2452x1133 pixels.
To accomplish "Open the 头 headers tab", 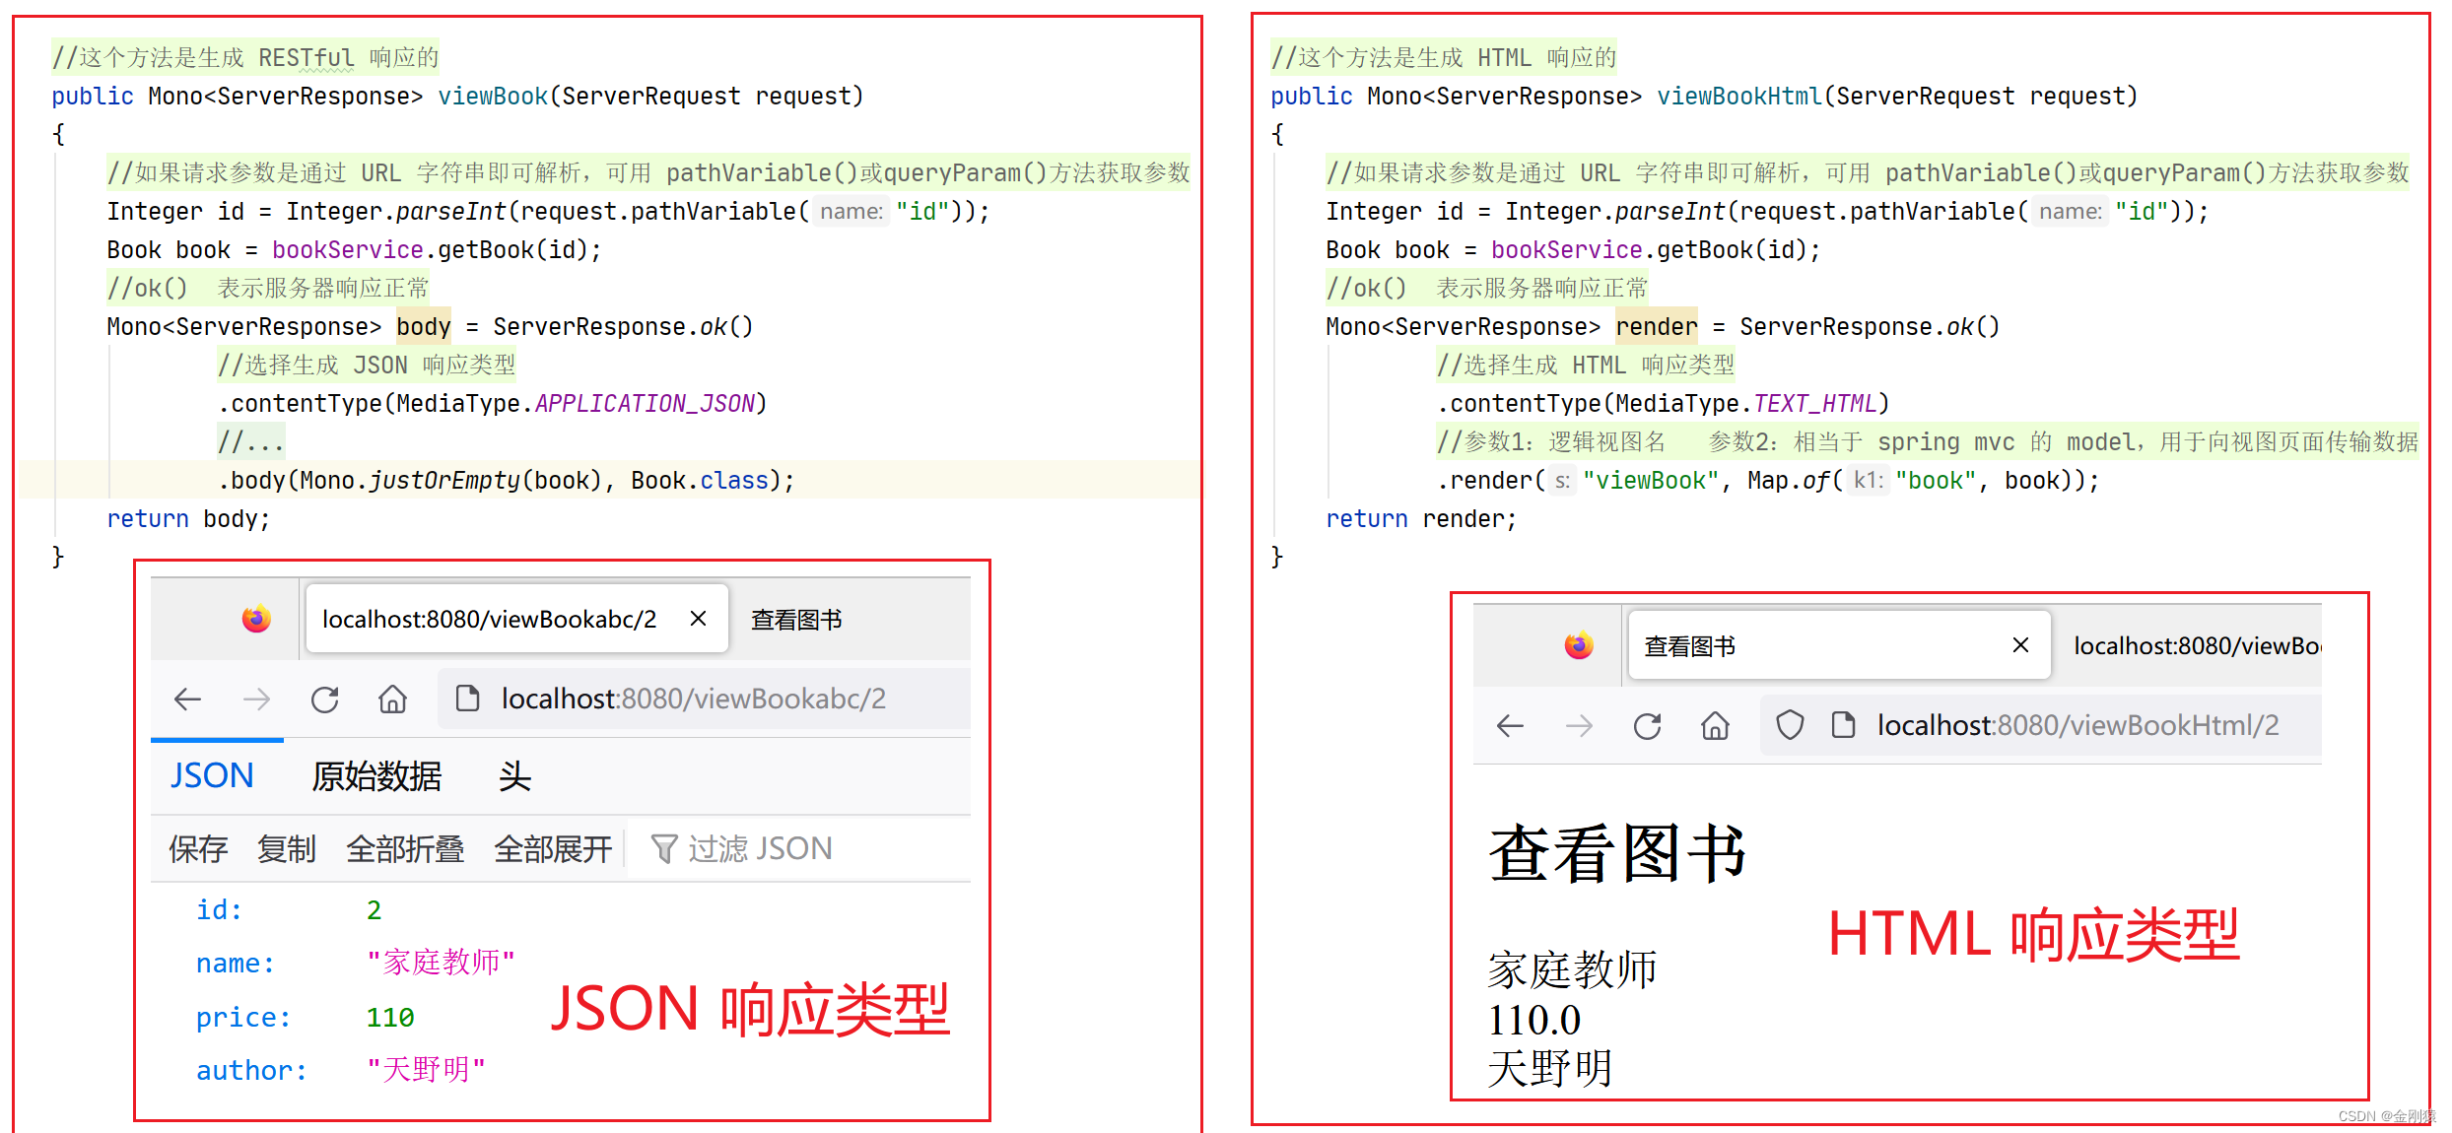I will pyautogui.click(x=514, y=776).
